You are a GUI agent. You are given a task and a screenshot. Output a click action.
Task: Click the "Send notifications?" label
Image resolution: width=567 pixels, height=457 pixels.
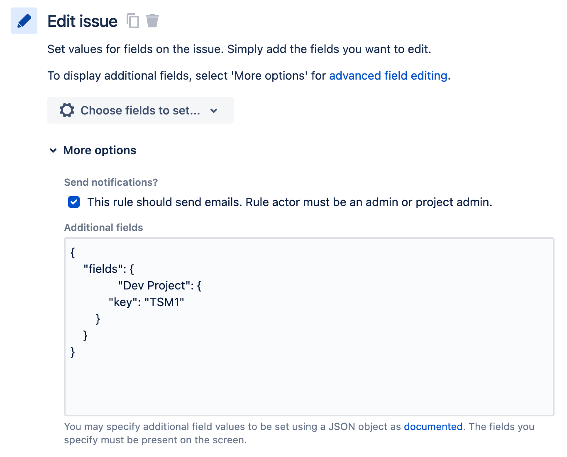[x=111, y=182]
